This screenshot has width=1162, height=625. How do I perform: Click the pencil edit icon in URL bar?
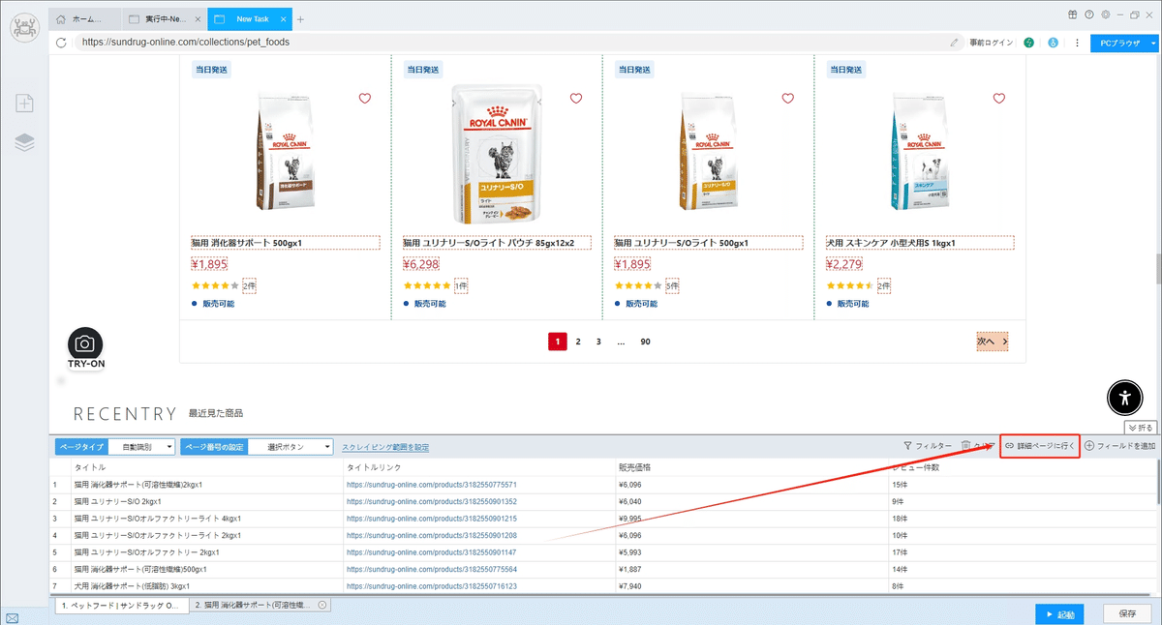pyautogui.click(x=955, y=43)
